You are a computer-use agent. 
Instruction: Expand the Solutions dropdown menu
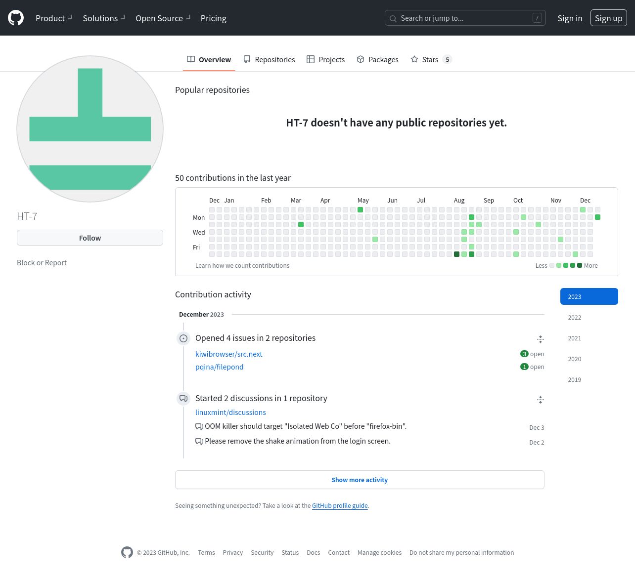104,18
